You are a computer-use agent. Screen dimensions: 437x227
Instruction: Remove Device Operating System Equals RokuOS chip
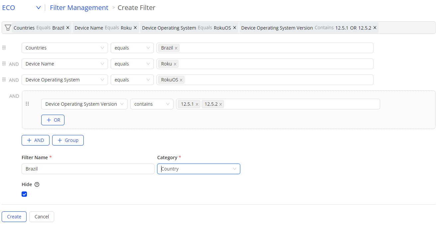[x=235, y=28]
